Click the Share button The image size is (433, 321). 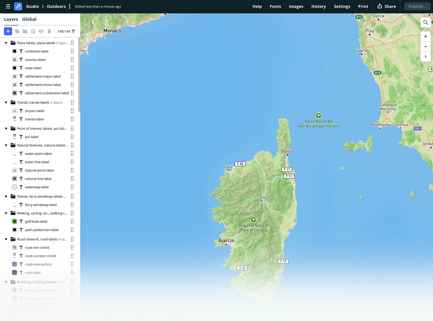[x=387, y=6]
